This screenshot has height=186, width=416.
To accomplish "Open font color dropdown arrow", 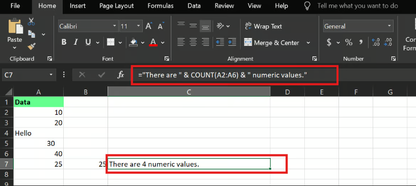I will pyautogui.click(x=163, y=42).
